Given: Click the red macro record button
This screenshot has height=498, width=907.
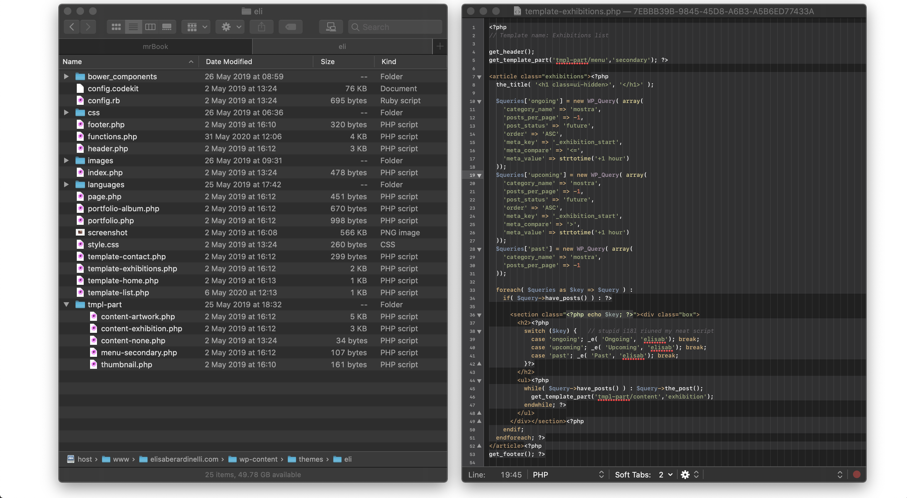Looking at the screenshot, I should (857, 474).
